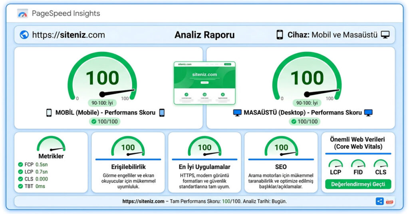Click the Analiz Raporu title
409x214 pixels.
[x=204, y=35]
